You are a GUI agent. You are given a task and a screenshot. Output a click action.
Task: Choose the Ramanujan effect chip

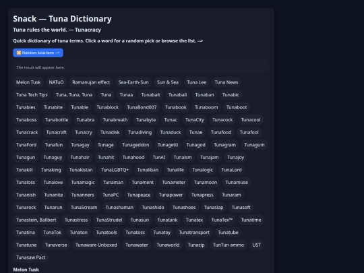pyautogui.click(x=91, y=82)
